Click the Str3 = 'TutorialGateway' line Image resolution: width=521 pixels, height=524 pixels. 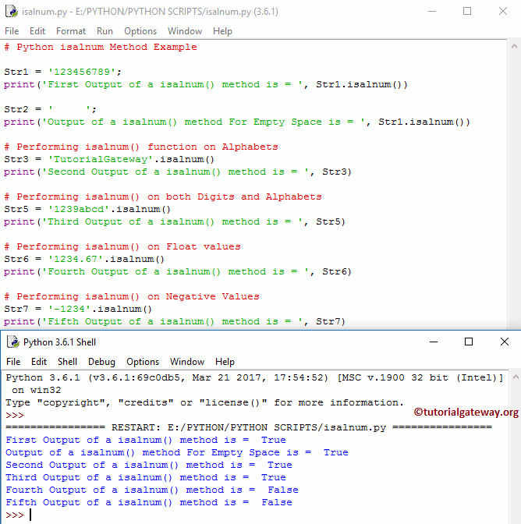click(109, 159)
